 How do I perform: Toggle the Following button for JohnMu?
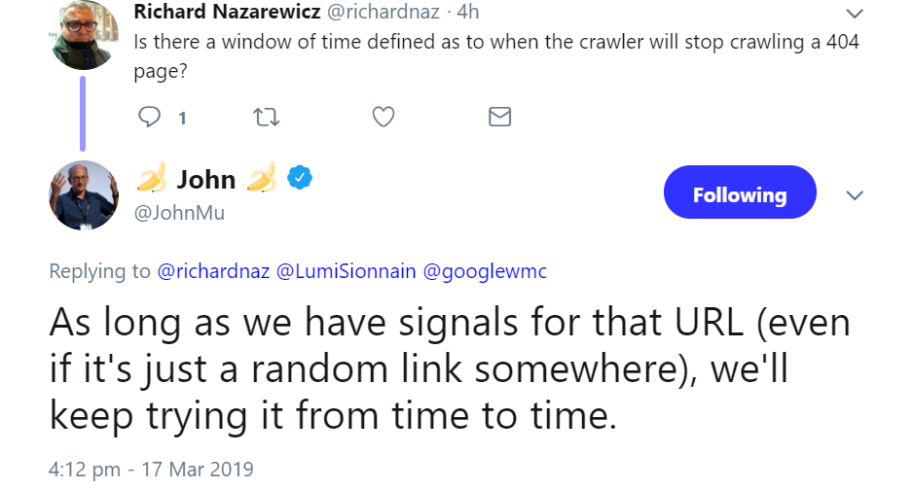[739, 192]
